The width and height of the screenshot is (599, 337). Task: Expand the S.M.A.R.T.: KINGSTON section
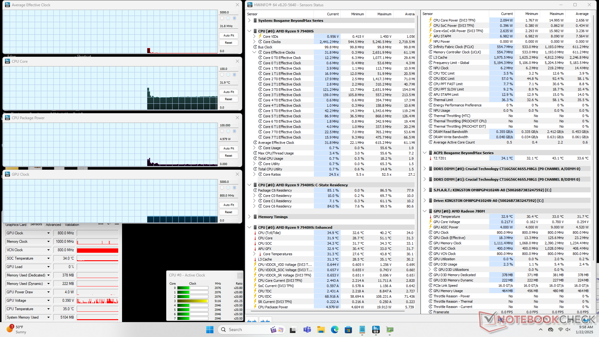[425, 190]
